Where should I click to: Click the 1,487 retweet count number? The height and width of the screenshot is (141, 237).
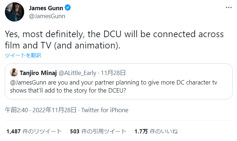point(14,132)
